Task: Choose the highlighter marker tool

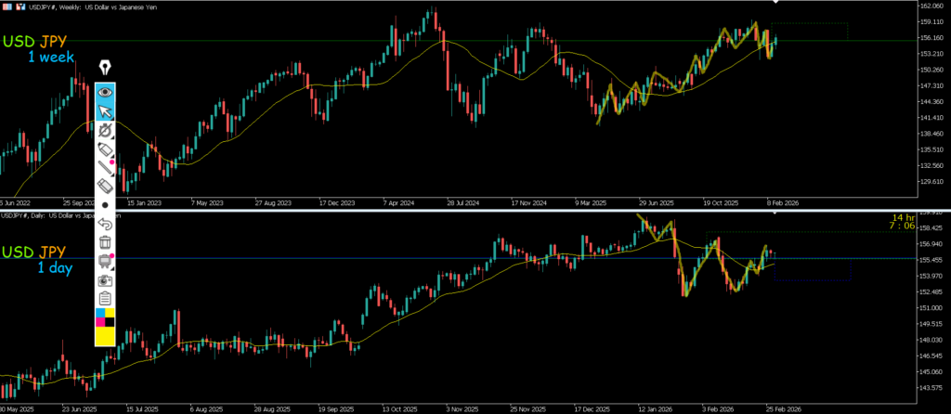Action: (105, 149)
